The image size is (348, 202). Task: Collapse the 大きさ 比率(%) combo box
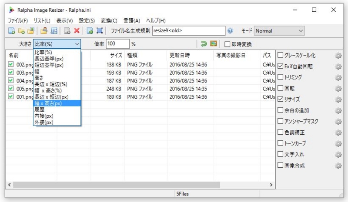[57, 44]
